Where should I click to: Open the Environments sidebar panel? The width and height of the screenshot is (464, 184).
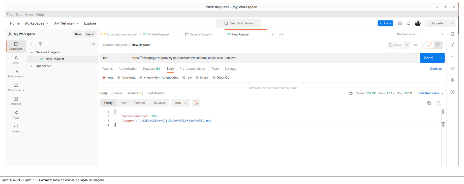click(16, 74)
